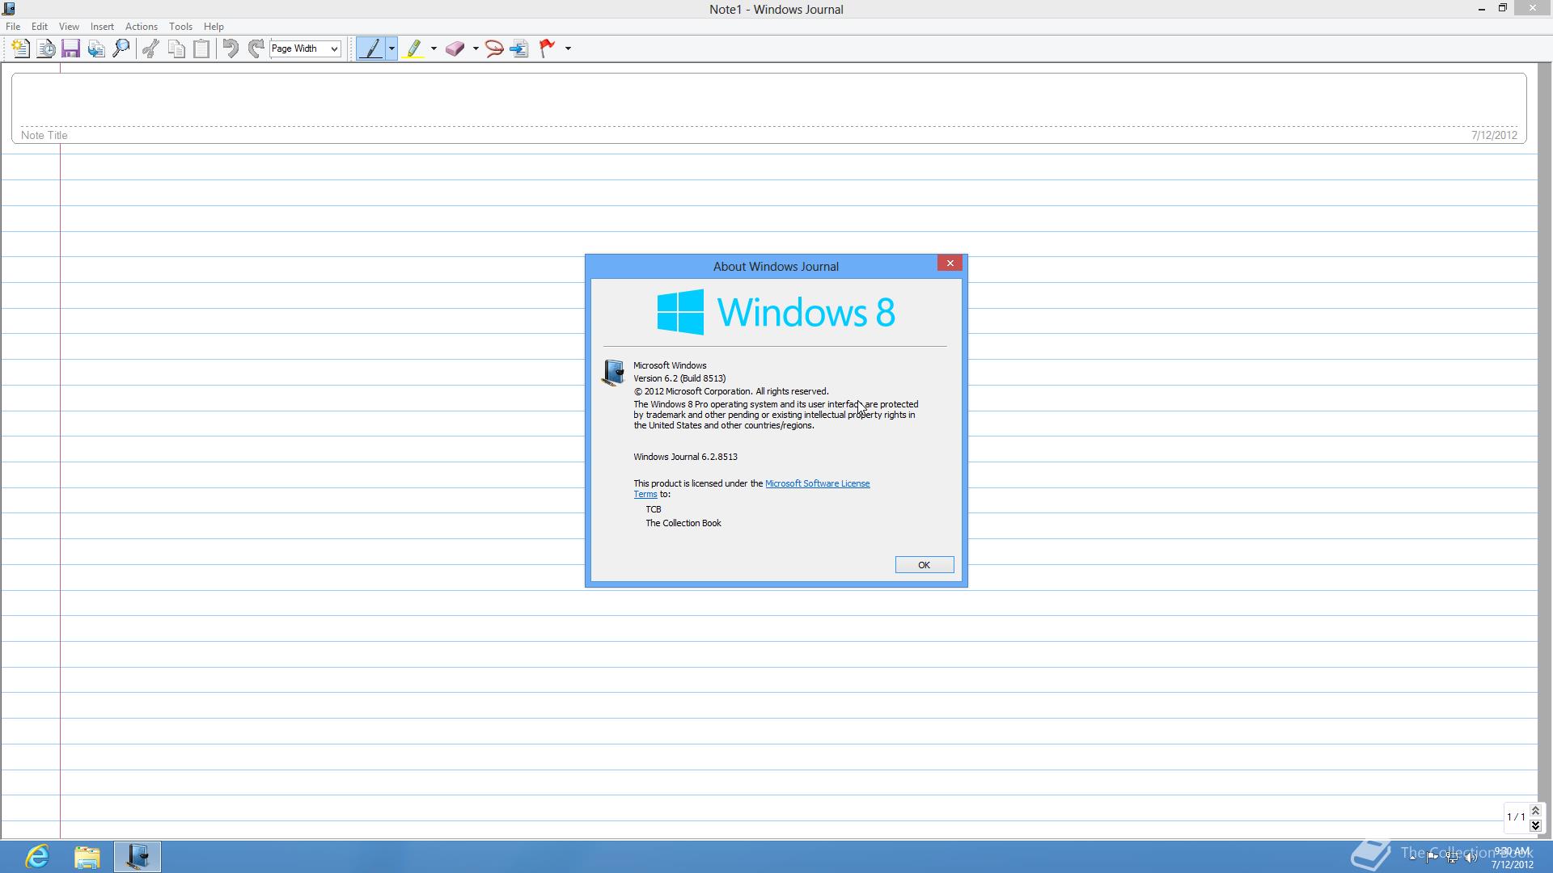Go to next page arrow
Screen dimensions: 1553x873
point(1535,825)
